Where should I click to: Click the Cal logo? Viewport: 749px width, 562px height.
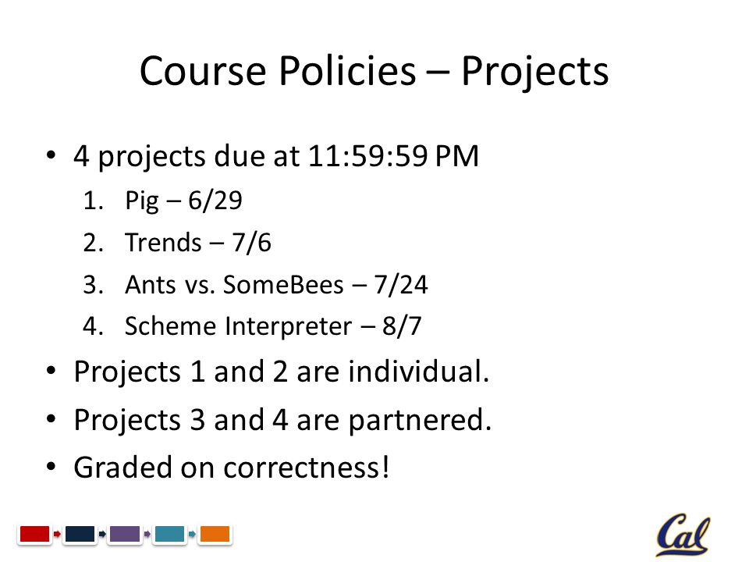683,534
